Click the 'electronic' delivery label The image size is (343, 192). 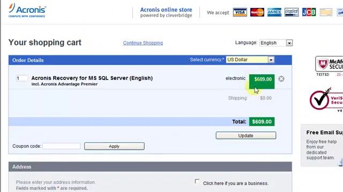[236, 78]
